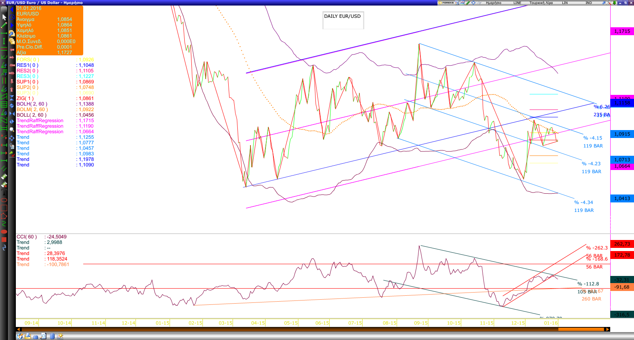The width and height of the screenshot is (634, 340).
Task: Open the LINE chart type selector
Action: [x=517, y=3]
